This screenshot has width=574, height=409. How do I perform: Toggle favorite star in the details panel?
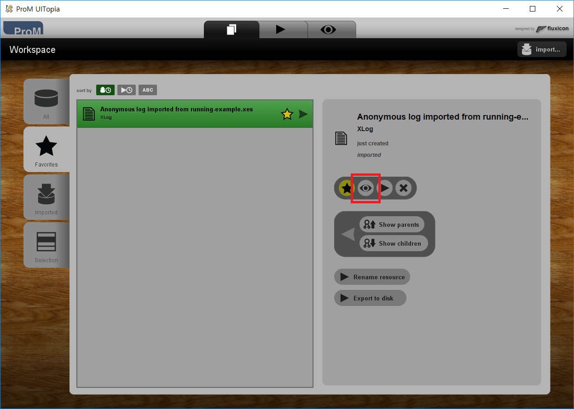tap(347, 188)
